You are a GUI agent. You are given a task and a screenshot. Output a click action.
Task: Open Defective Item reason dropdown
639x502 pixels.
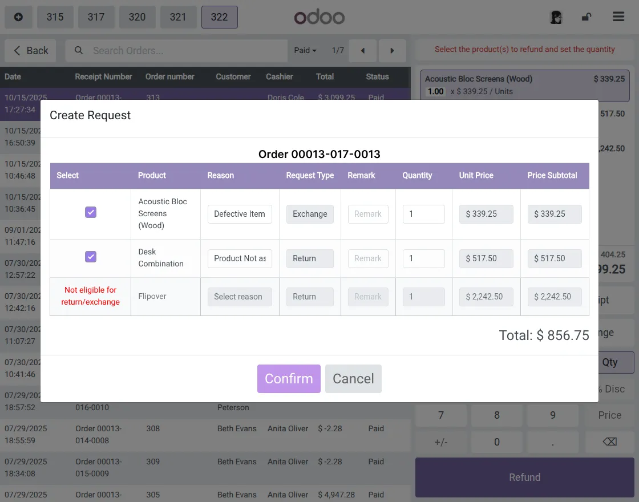tap(240, 214)
